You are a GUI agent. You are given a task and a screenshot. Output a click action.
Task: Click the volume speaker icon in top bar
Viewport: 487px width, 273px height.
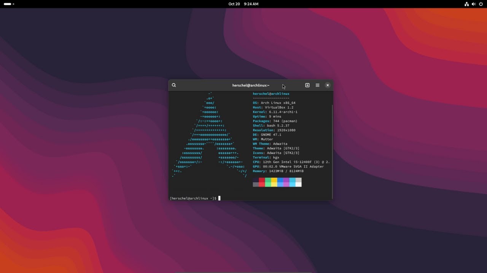474,4
